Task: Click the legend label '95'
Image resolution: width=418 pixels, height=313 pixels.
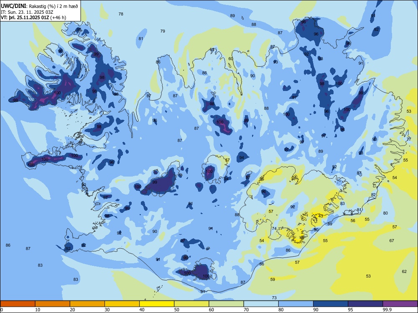Action: click(350, 310)
